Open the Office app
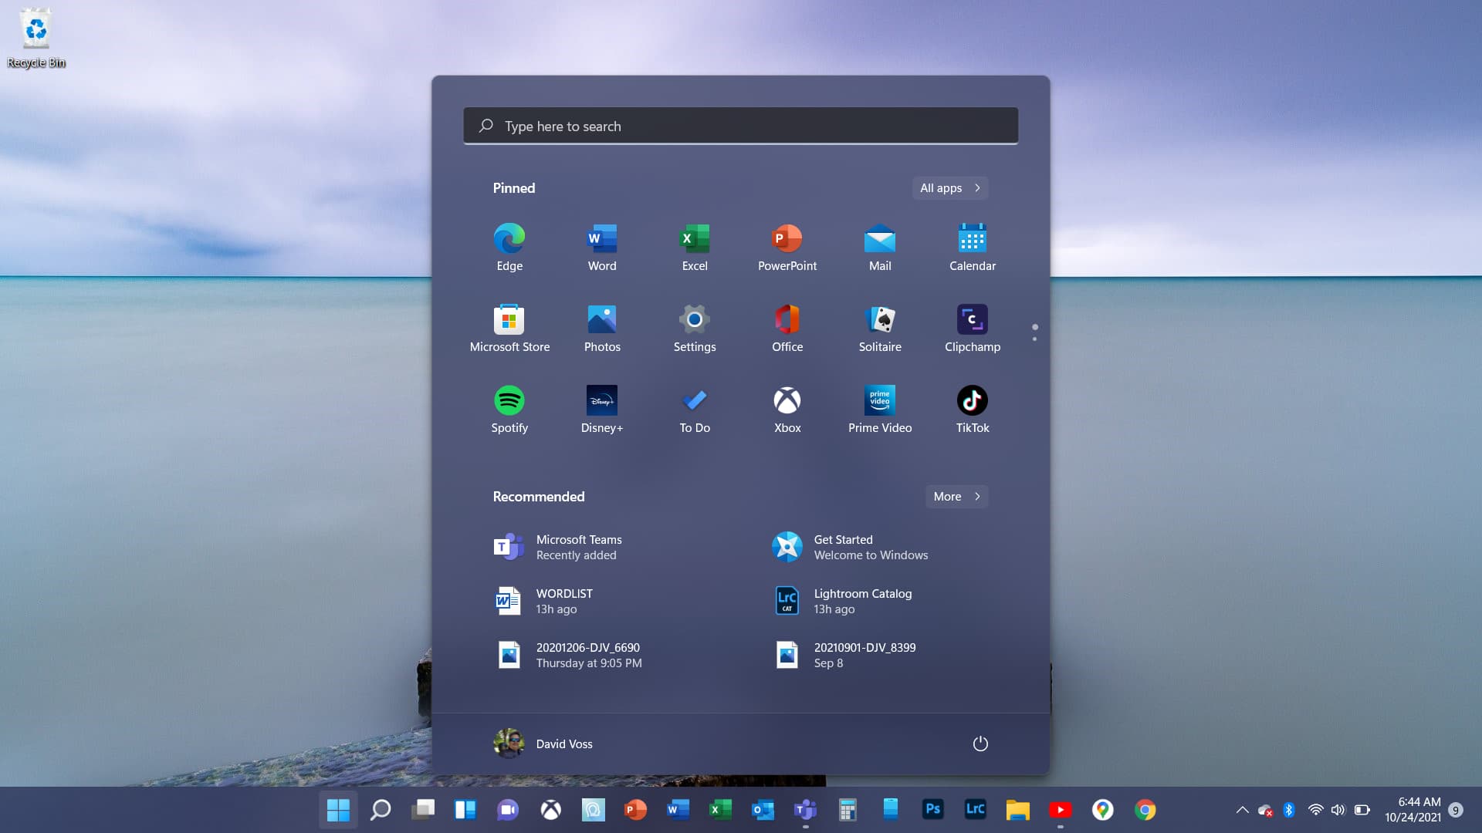The height and width of the screenshot is (833, 1482). [x=787, y=329]
